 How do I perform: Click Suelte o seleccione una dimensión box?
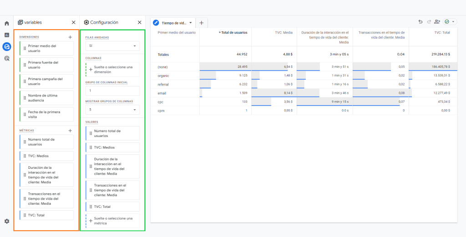[x=112, y=70]
